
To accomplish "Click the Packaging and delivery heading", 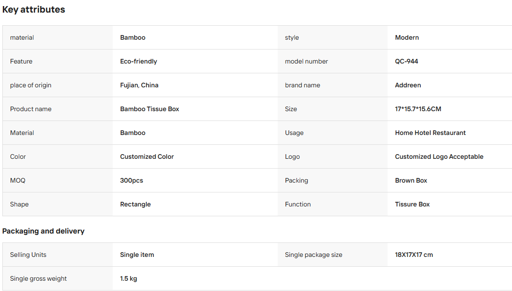I will [43, 231].
